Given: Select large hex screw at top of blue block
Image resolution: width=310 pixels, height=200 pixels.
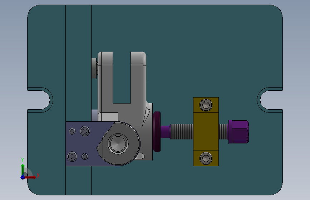Looking at the screenshot, I should (x=85, y=131).
